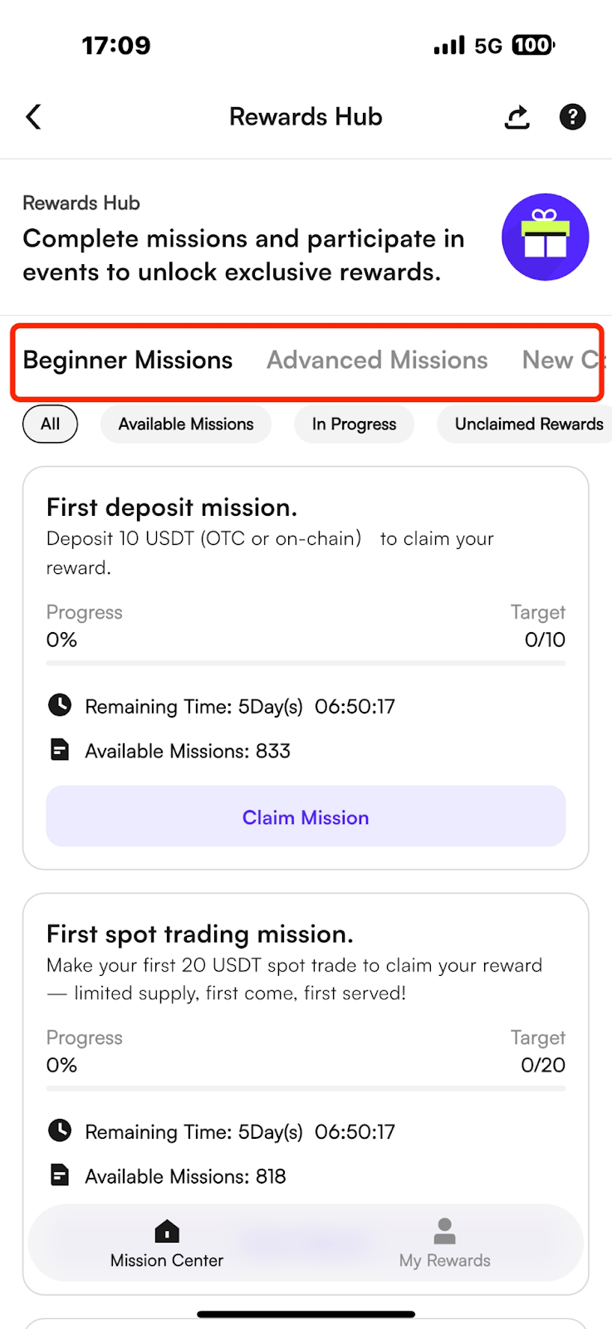The width and height of the screenshot is (612, 1329).
Task: Claim the First deposit mission
Action: (x=306, y=817)
